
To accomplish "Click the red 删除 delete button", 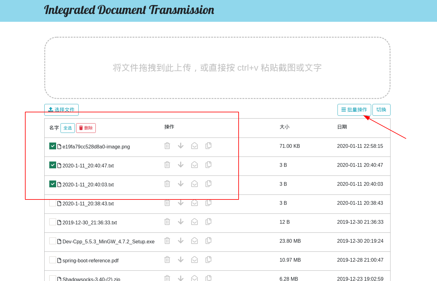I will point(86,128).
